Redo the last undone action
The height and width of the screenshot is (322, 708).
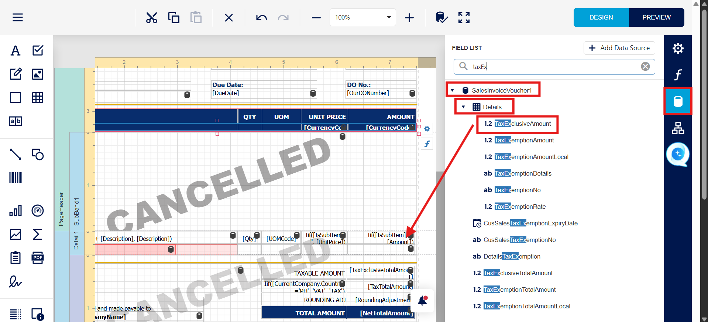coord(283,17)
